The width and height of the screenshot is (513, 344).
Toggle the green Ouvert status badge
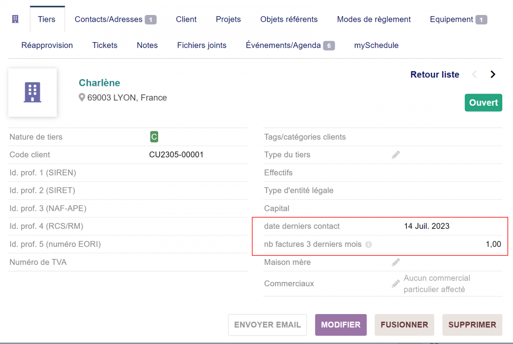(483, 103)
